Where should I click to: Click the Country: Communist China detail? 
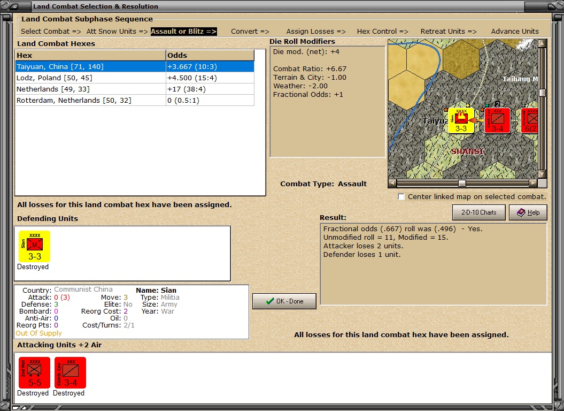coord(67,290)
